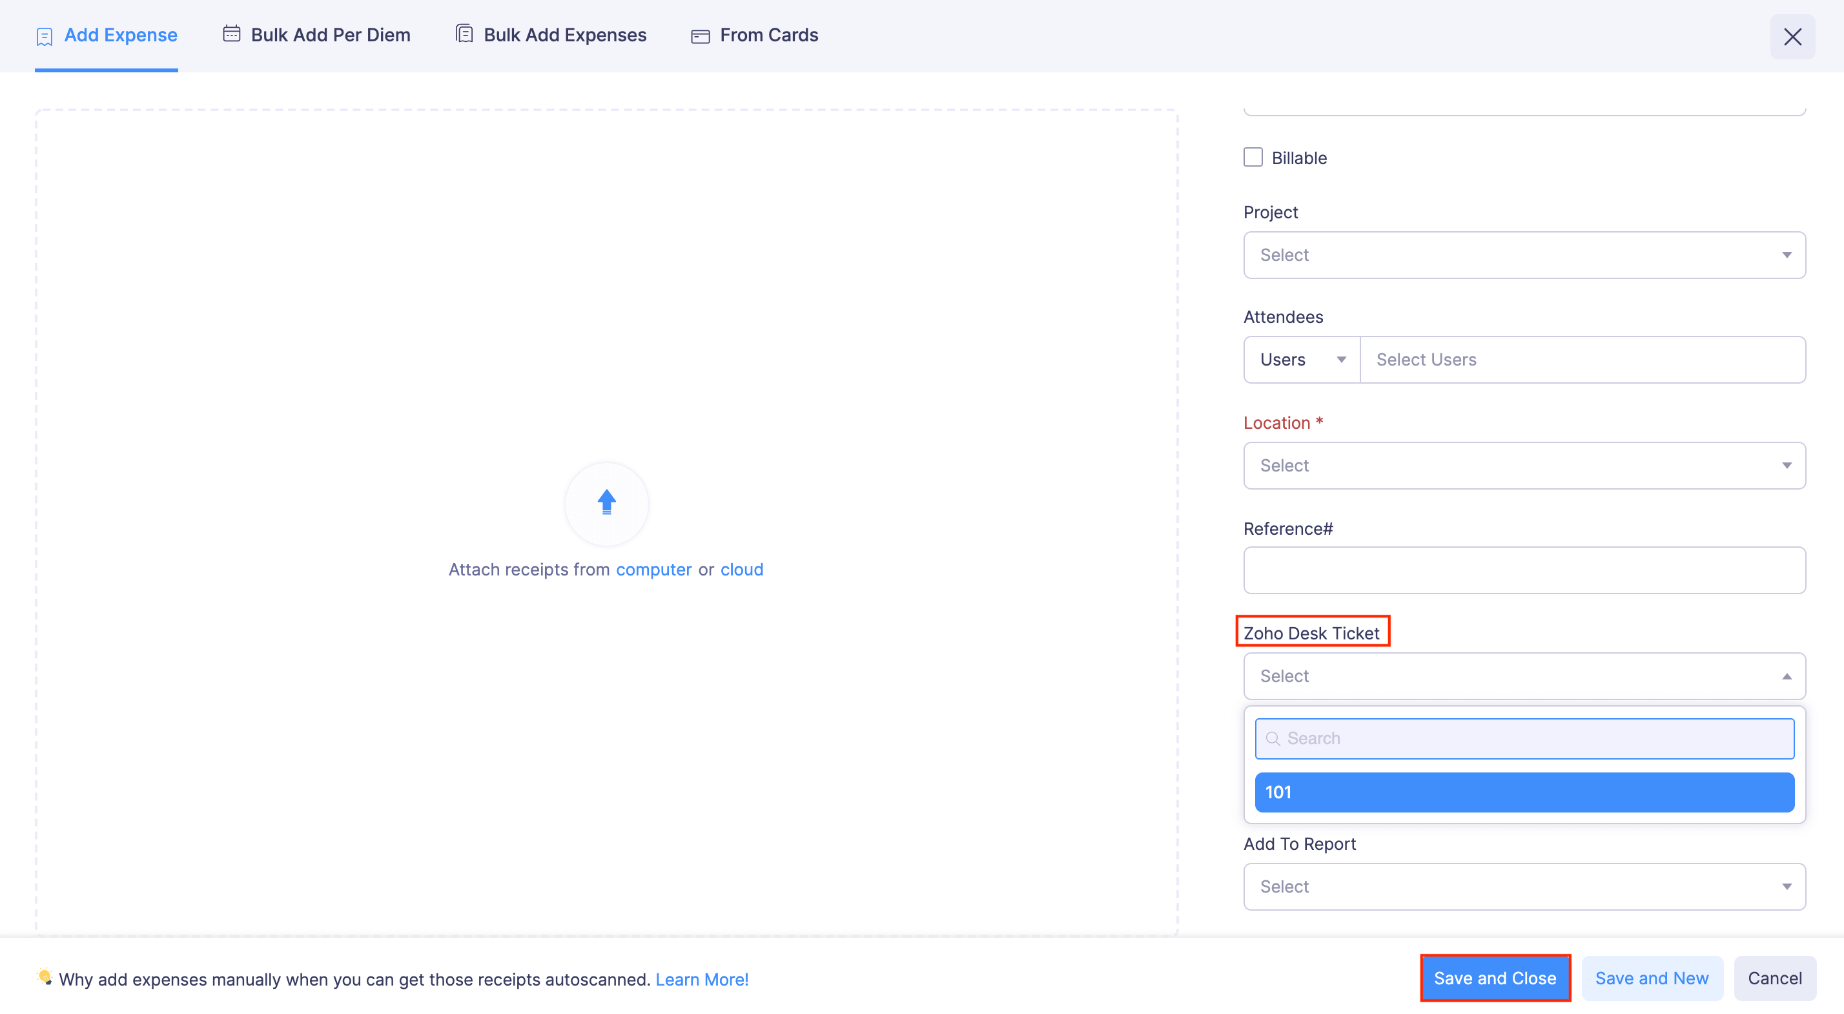Select ticket 101 from the list
Image resolution: width=1844 pixels, height=1014 pixels.
click(1523, 792)
